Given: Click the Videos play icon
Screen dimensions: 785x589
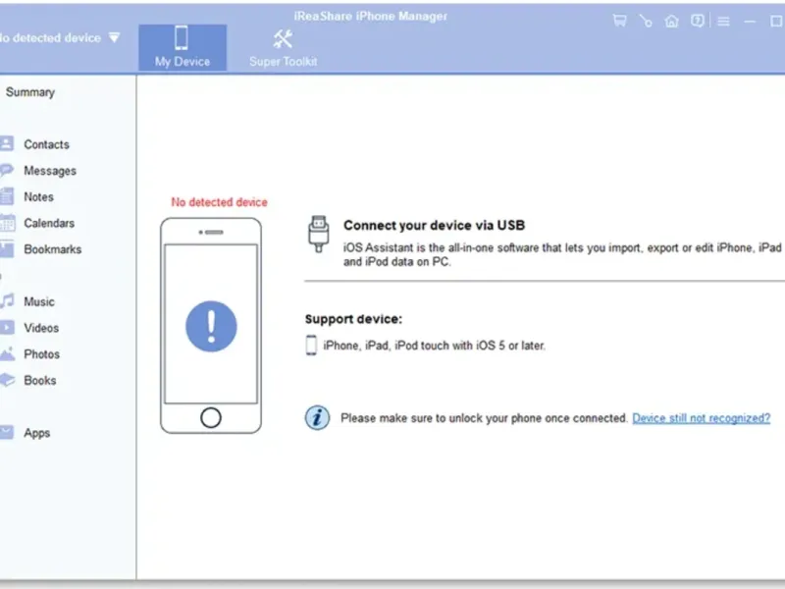Looking at the screenshot, I should click(x=7, y=328).
